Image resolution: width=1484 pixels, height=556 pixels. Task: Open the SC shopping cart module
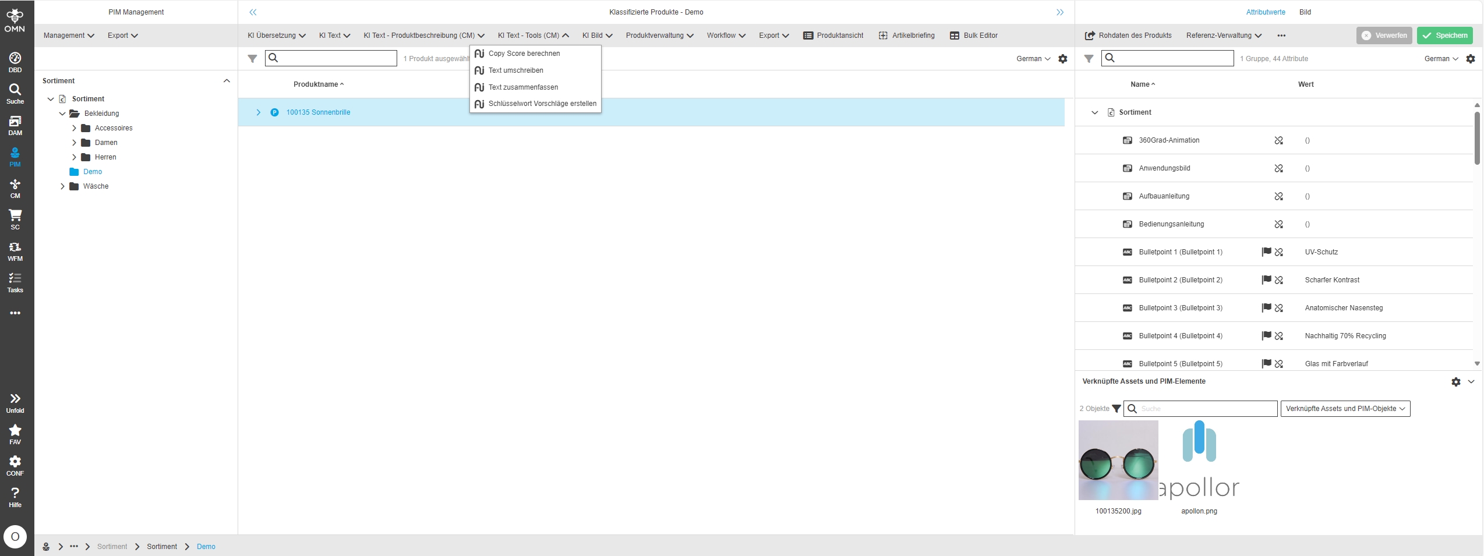click(x=15, y=219)
